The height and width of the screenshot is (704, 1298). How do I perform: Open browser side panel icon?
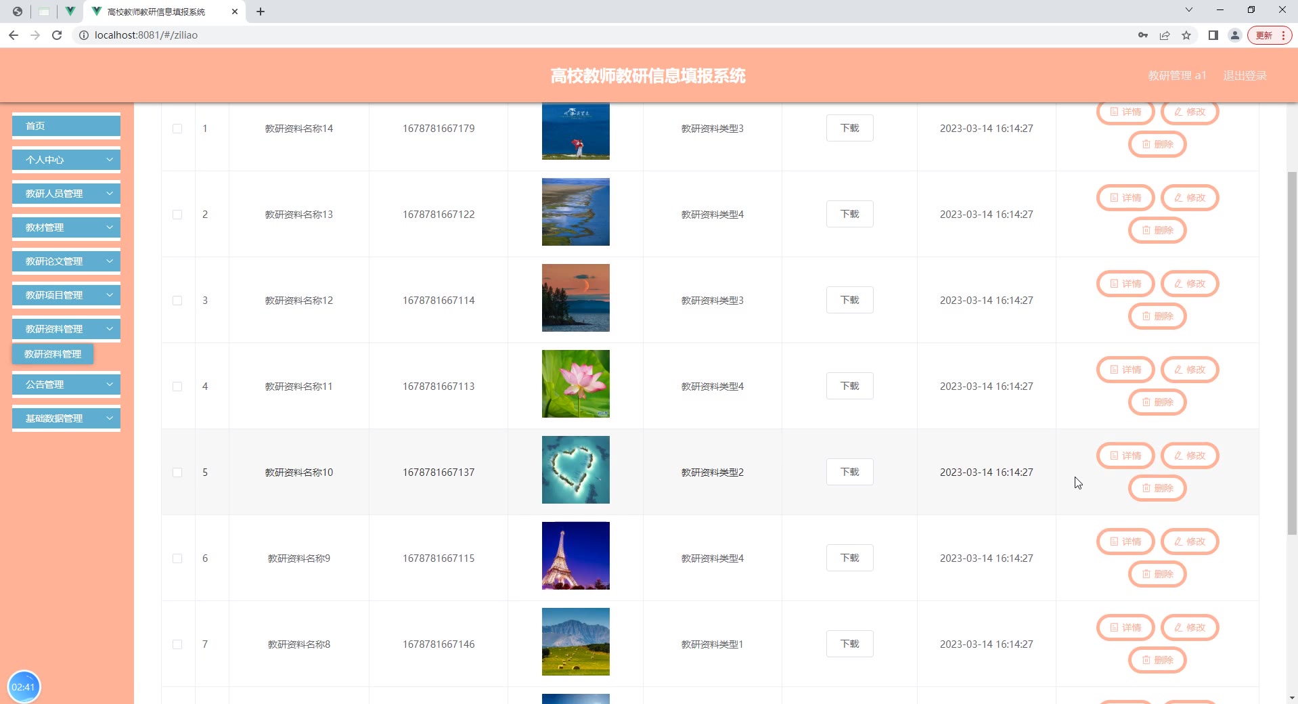click(x=1213, y=35)
